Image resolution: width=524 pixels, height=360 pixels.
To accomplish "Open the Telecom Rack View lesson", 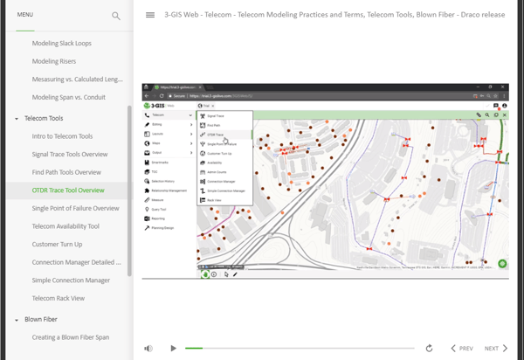I will click(x=59, y=298).
